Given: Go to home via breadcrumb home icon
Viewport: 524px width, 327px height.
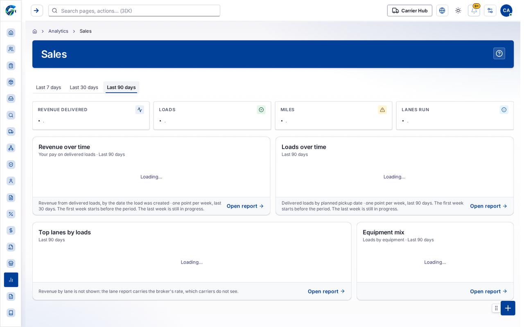Looking at the screenshot, I should (35, 31).
